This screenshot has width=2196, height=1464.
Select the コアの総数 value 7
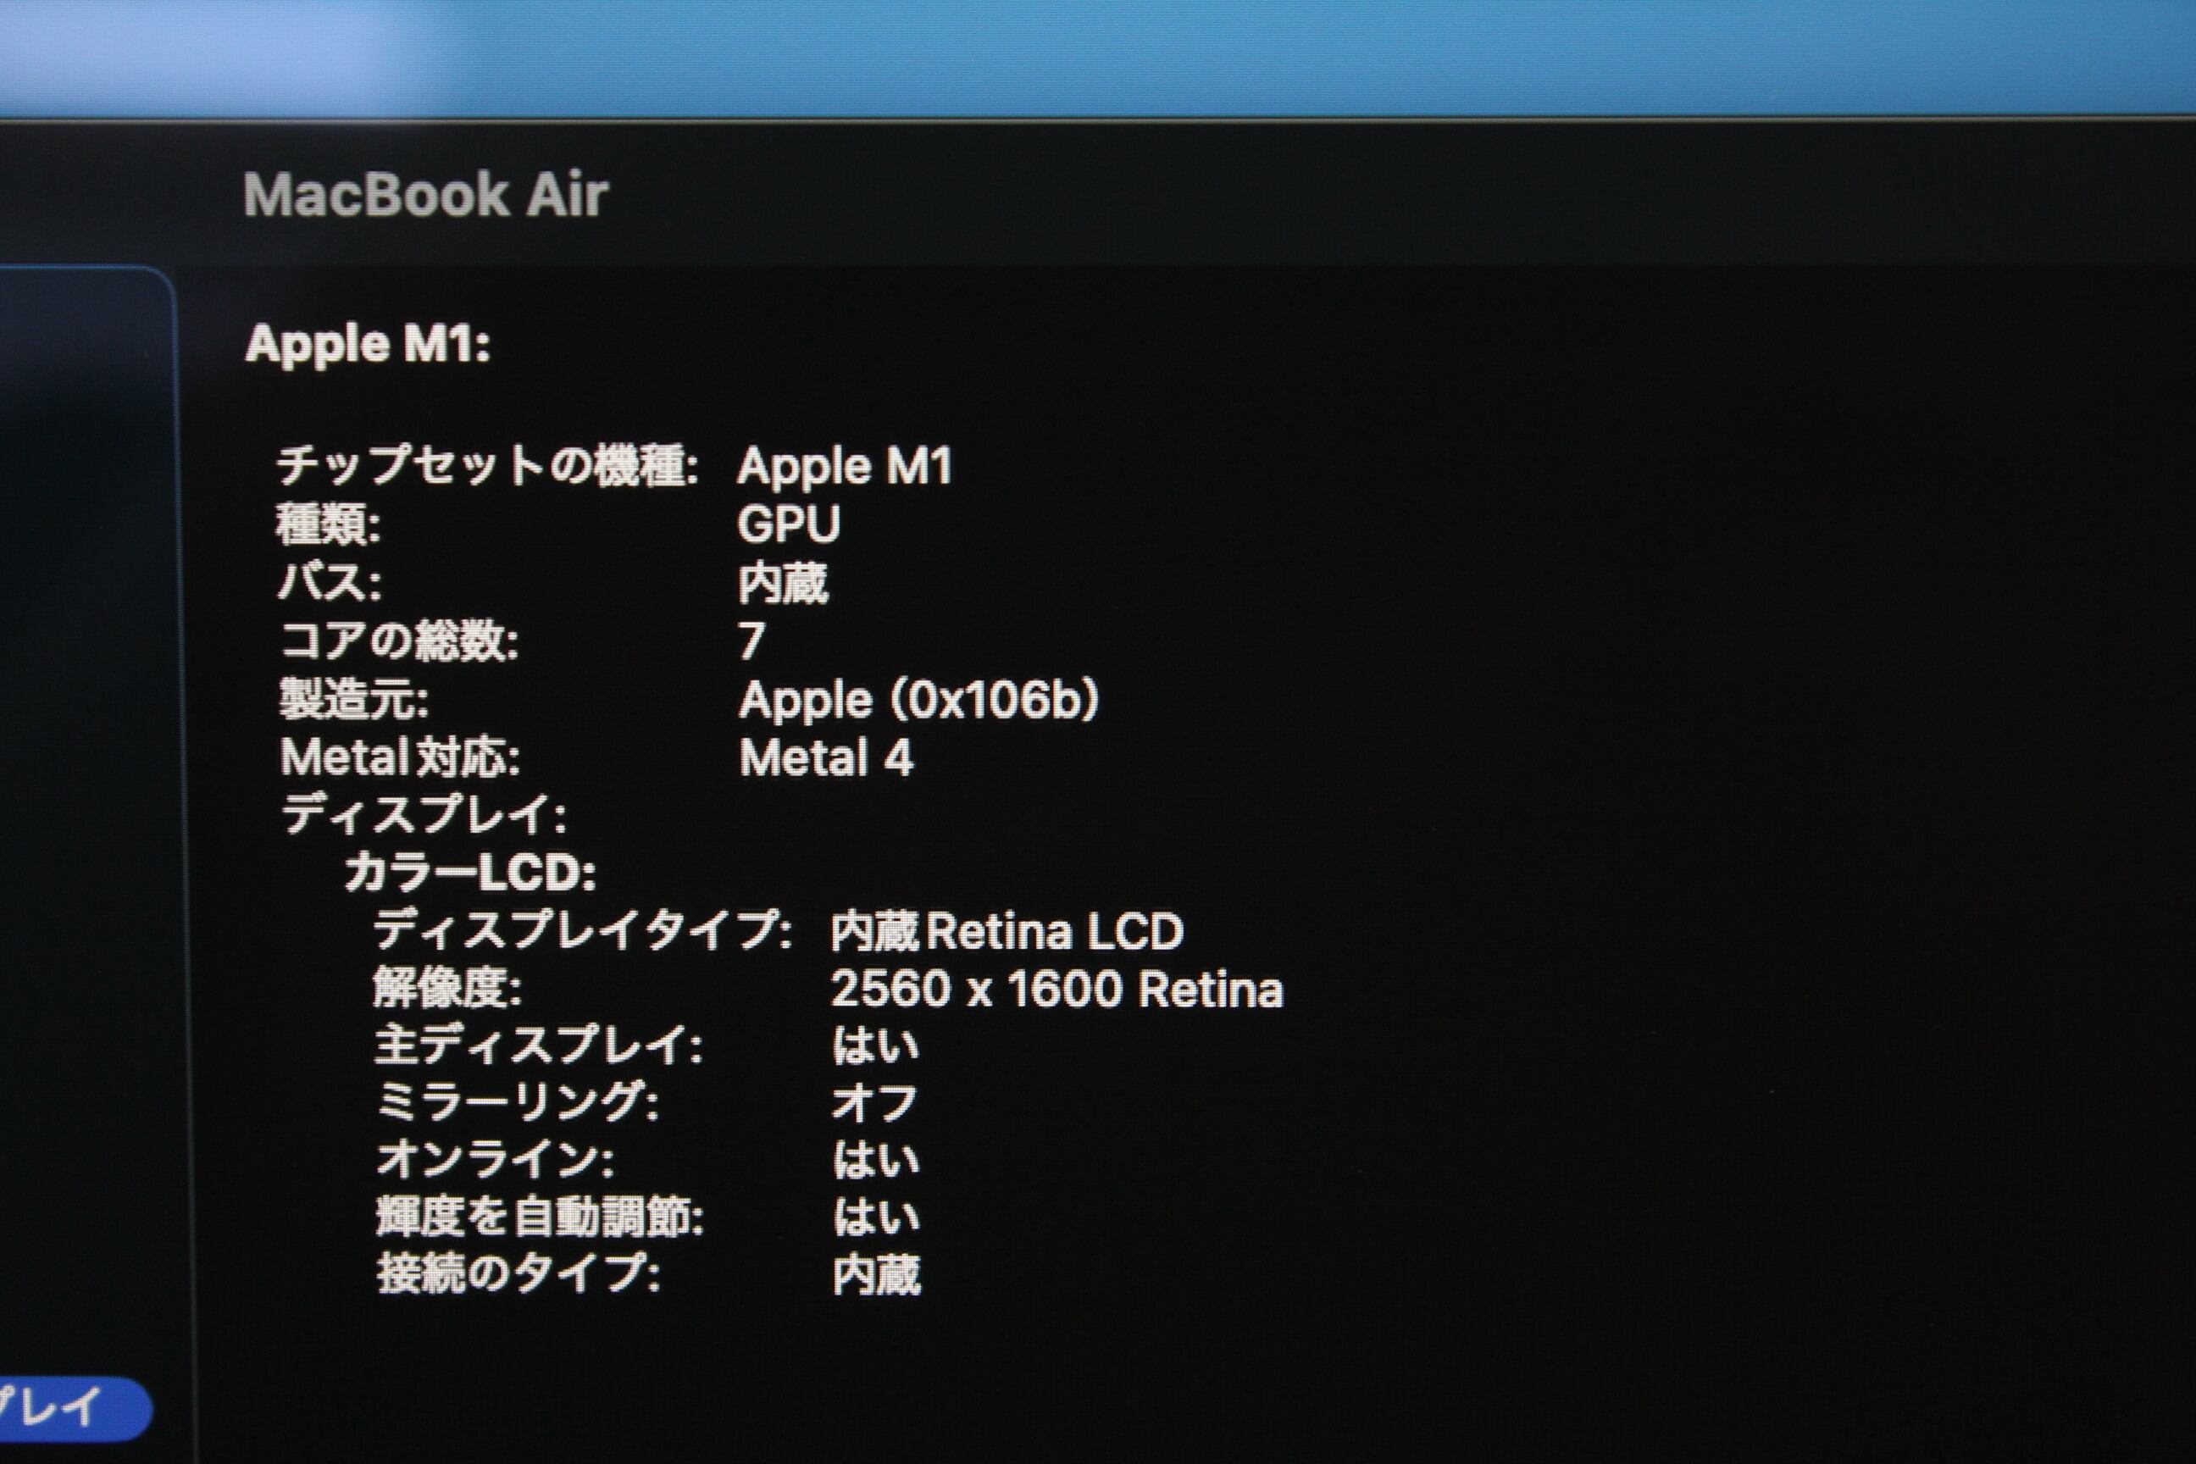point(751,641)
